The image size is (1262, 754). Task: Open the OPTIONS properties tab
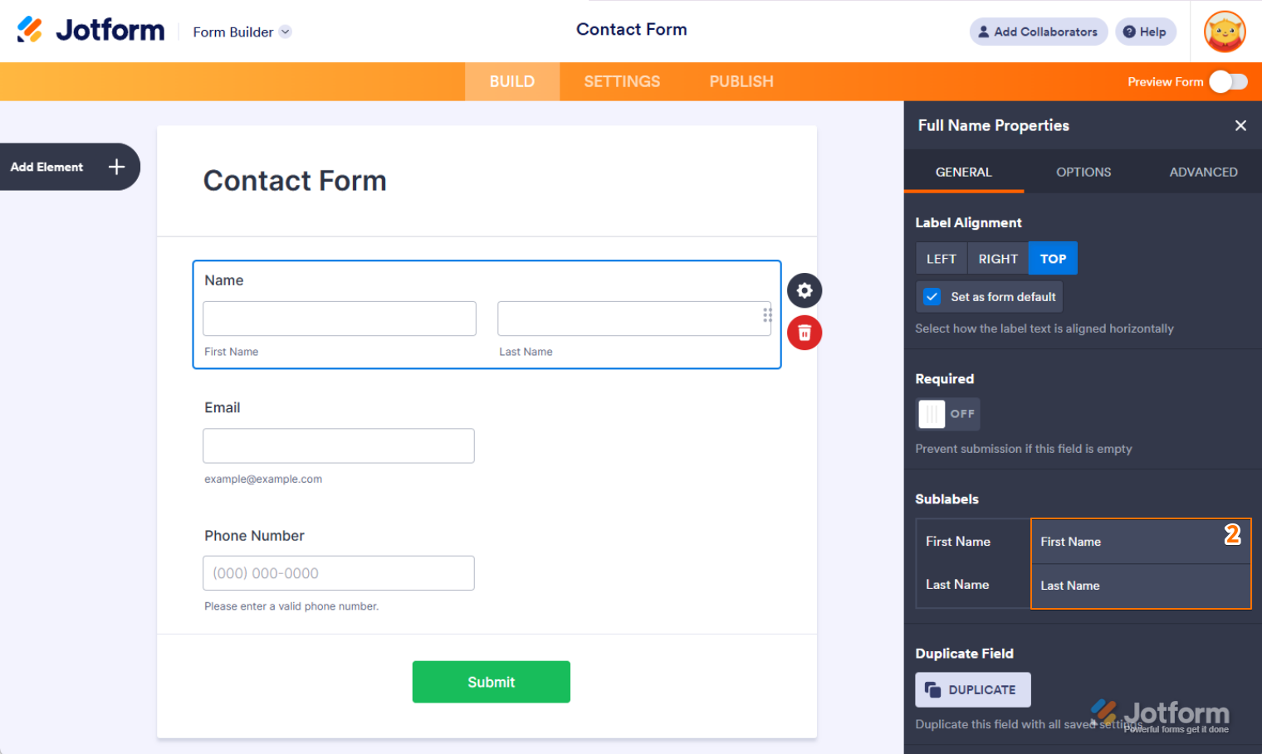point(1083,172)
